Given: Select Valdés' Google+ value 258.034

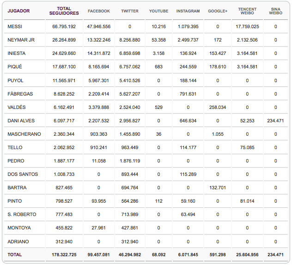Looking at the screenshot, I should click(218, 108).
